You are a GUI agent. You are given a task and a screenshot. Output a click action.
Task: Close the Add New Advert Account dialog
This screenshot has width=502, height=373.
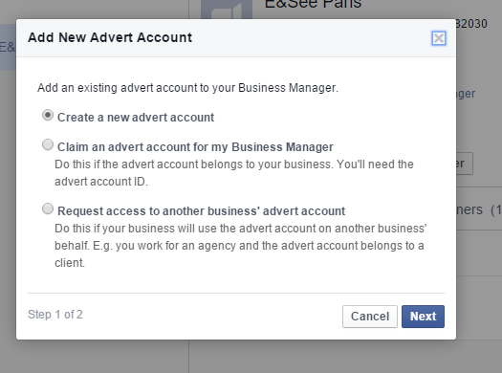(x=439, y=38)
